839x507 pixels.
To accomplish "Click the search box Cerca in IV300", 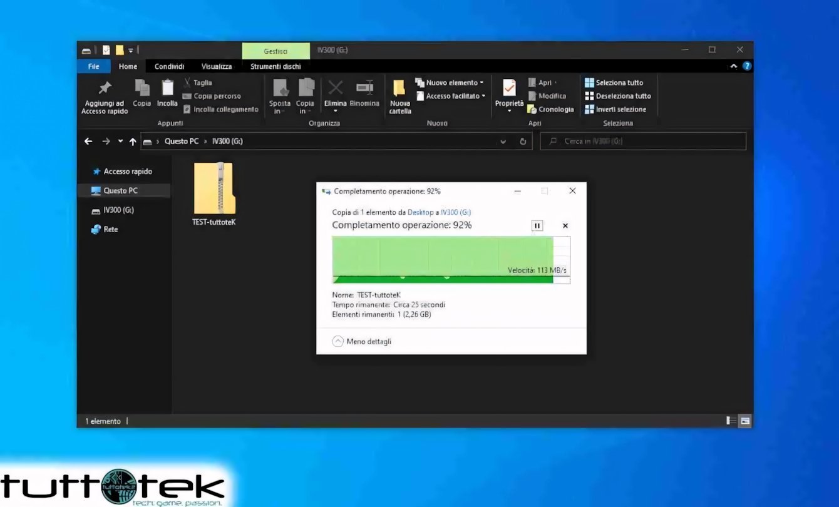I will tap(643, 141).
